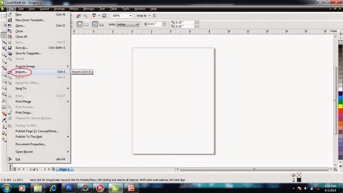Click the Welcome Screen icon in toolbar
Image resolution: width=343 pixels, height=193 pixels.
click(104, 16)
